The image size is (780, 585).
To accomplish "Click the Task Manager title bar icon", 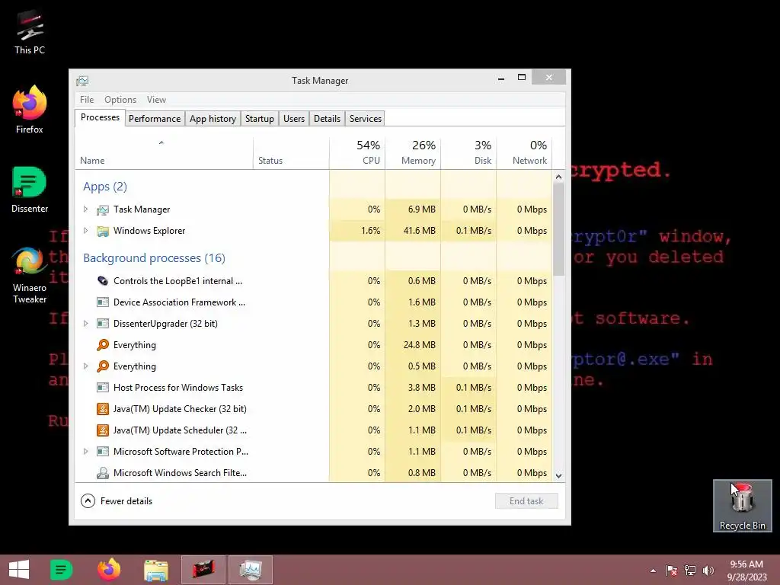I will pyautogui.click(x=82, y=81).
